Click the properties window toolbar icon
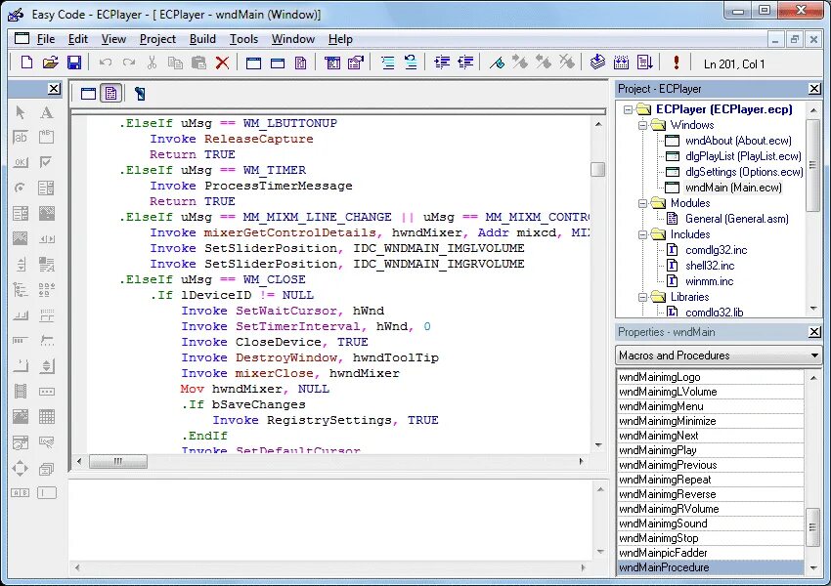Image resolution: width=831 pixels, height=586 pixels. tap(356, 63)
